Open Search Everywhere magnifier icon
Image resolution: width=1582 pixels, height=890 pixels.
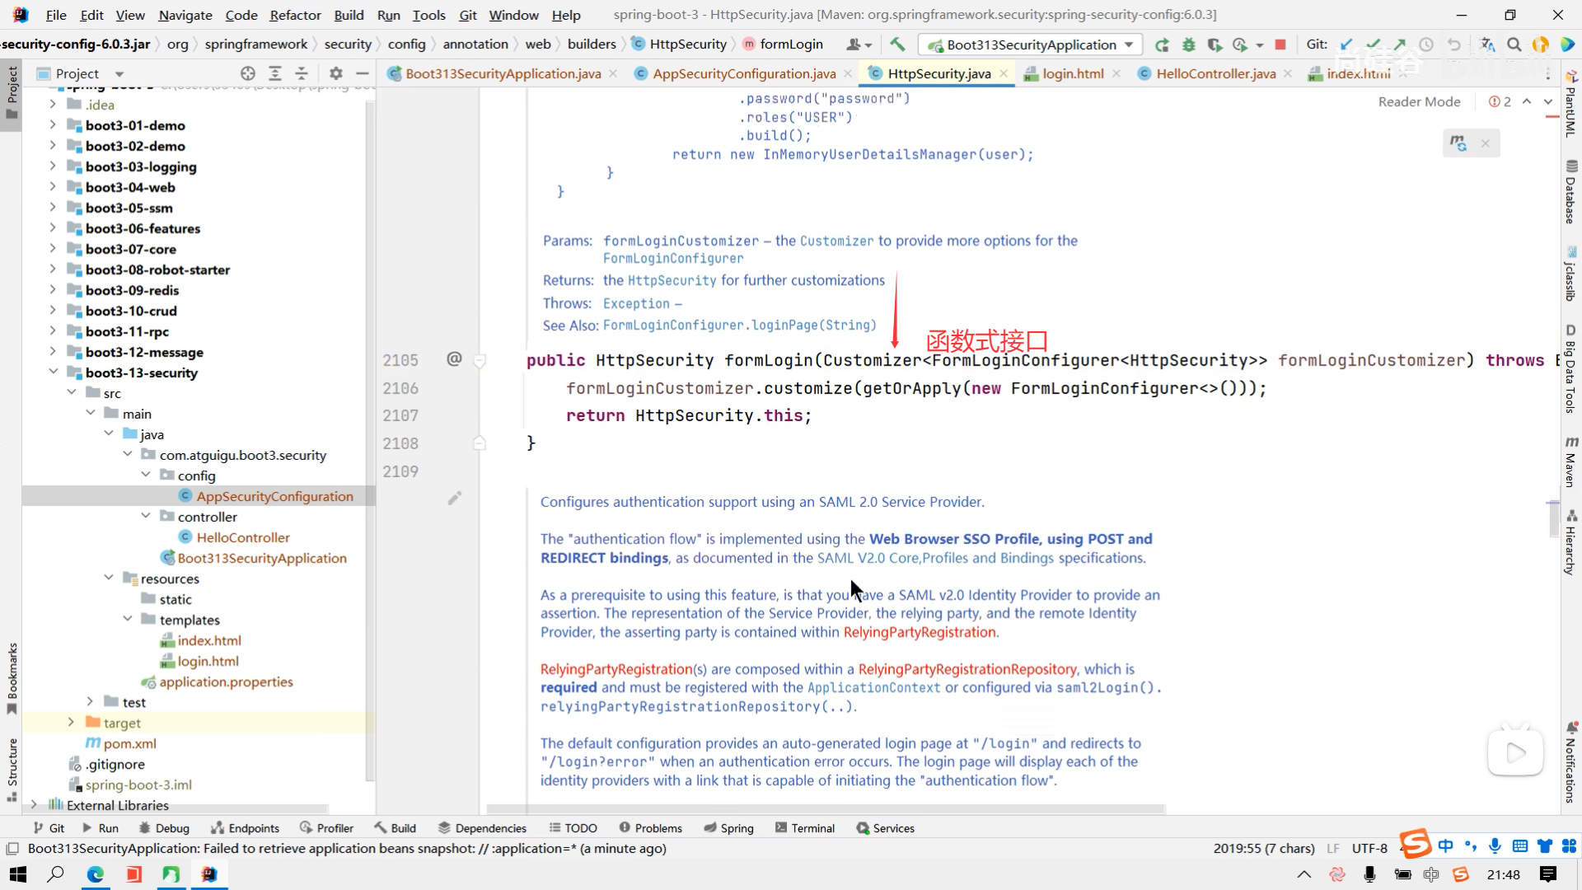[x=1514, y=44]
